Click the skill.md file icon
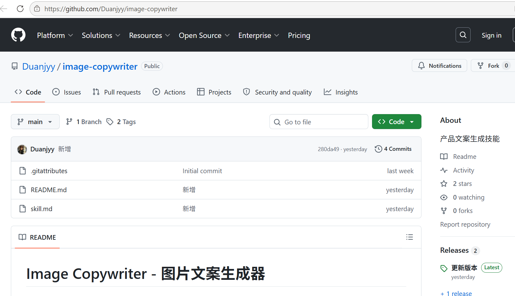Viewport: 515px width, 296px height. [x=23, y=209]
